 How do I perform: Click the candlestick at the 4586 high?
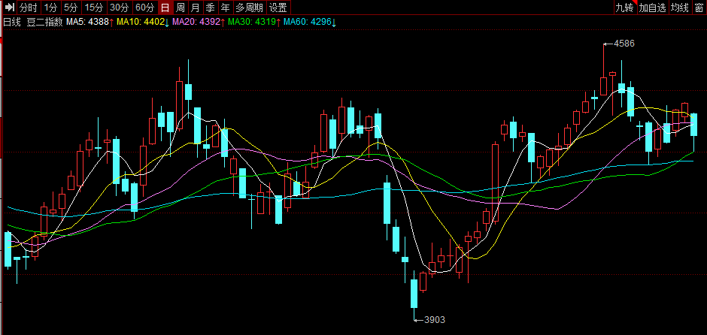coord(604,70)
